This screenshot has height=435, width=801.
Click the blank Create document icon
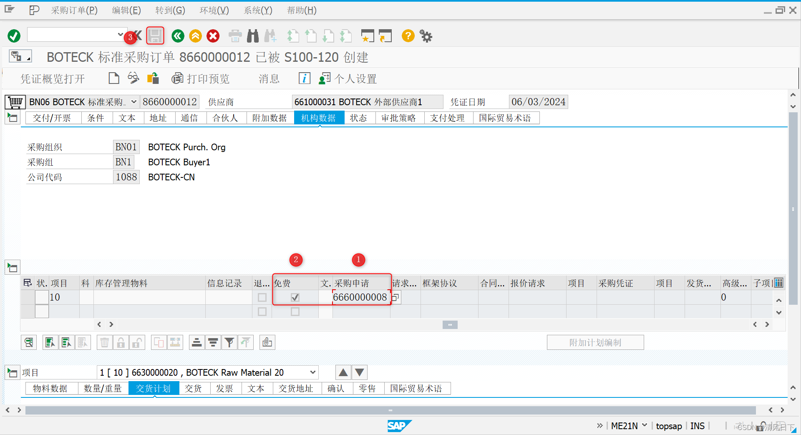113,78
